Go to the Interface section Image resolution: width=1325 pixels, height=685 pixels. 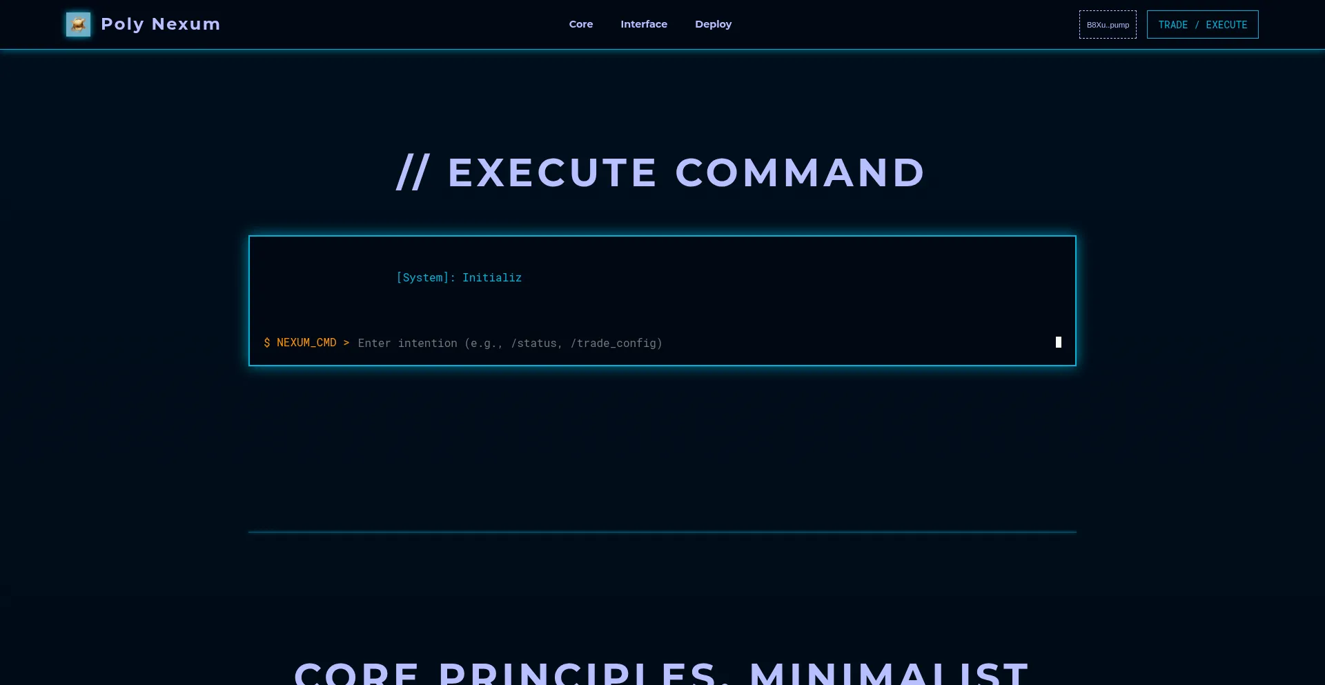point(643,24)
